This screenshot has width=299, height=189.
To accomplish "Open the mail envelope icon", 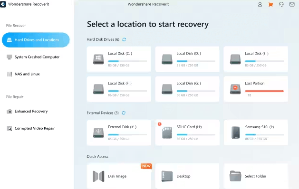I will pyautogui.click(x=292, y=4).
